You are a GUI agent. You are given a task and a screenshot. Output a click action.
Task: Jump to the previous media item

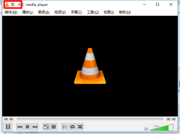pyautogui.click(x=20, y=127)
